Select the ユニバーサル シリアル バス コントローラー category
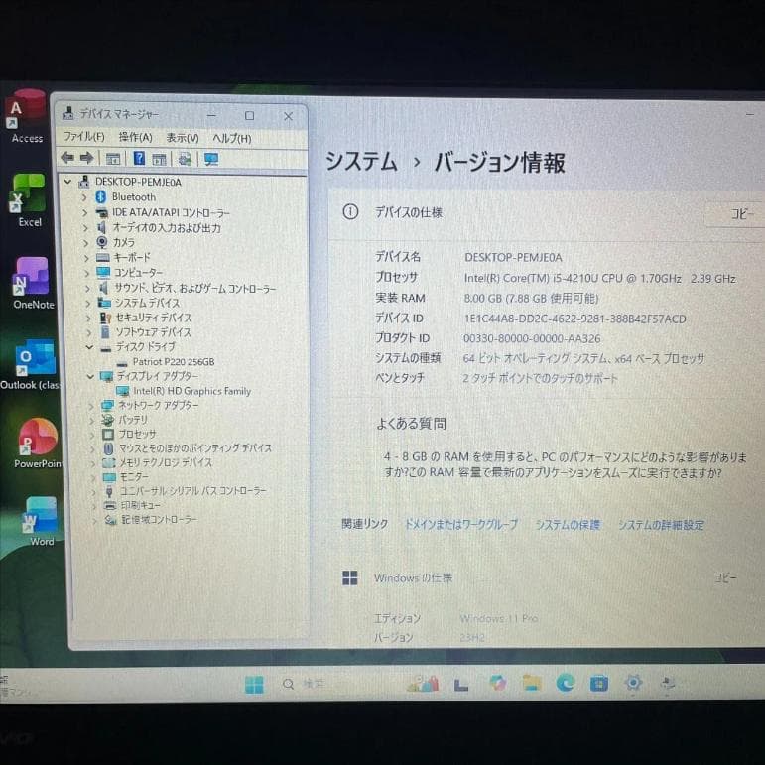Viewport: 765px width, 765px height. tap(193, 491)
